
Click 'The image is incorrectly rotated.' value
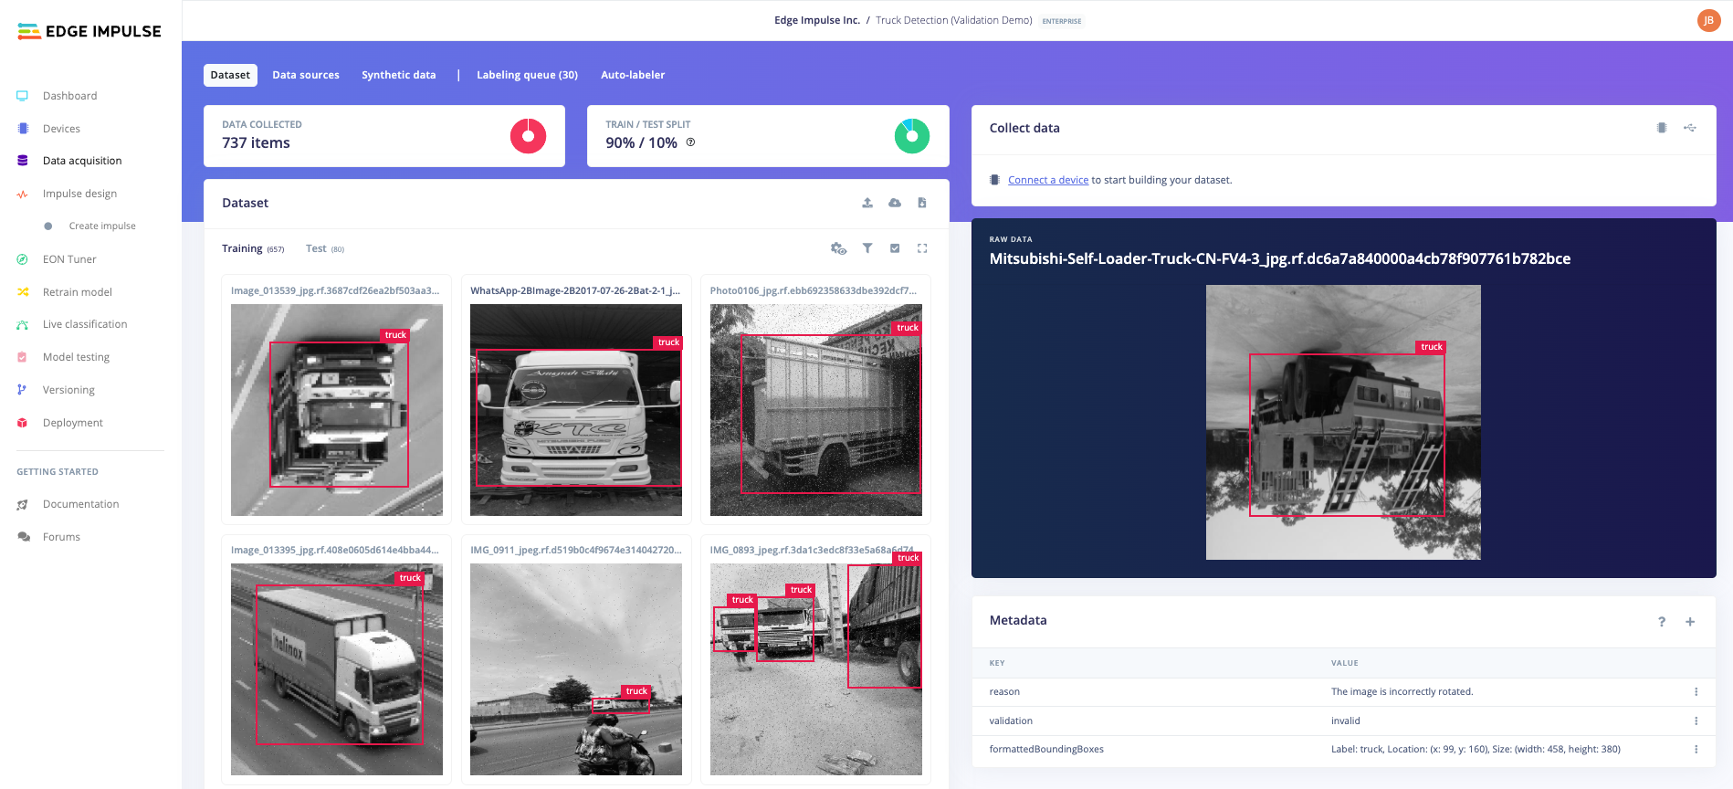[x=1402, y=692]
